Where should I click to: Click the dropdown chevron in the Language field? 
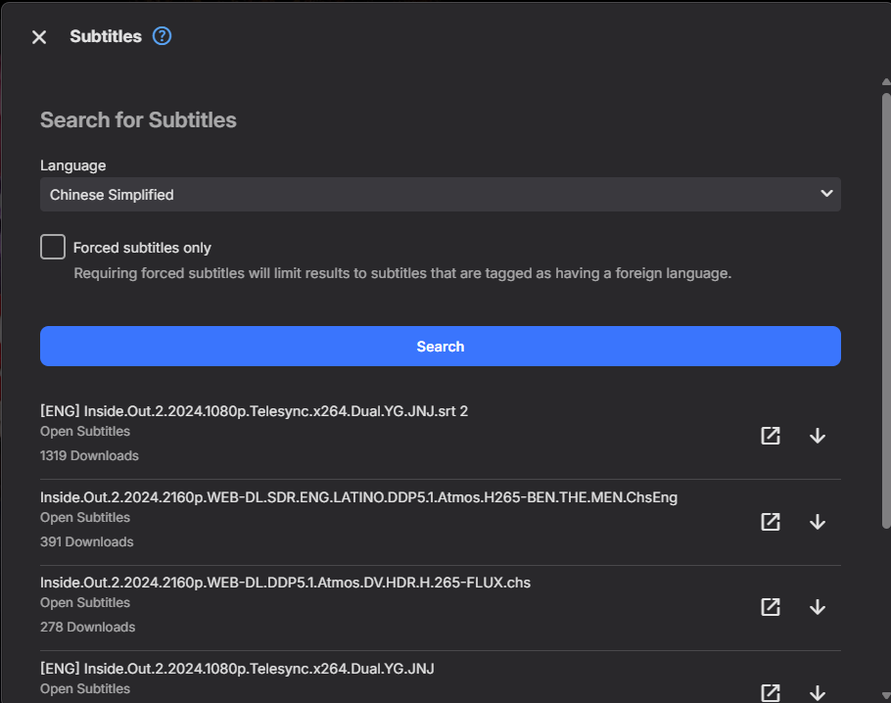825,194
